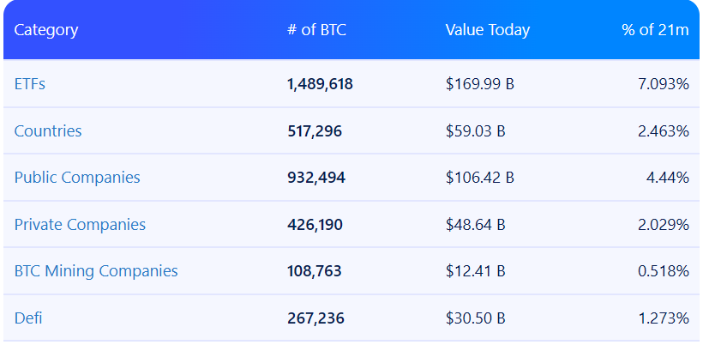
Task: Open the Private Companies link
Action: pos(80,225)
